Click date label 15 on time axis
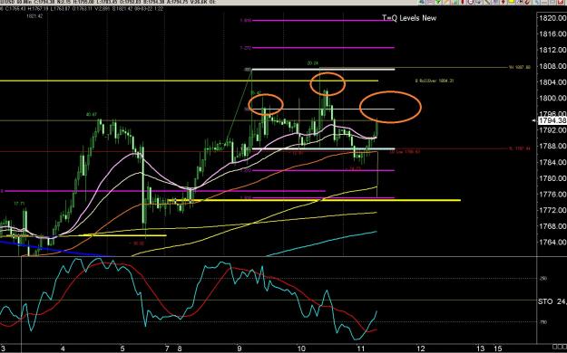Viewport: 567px width, 353px height. coord(498,348)
